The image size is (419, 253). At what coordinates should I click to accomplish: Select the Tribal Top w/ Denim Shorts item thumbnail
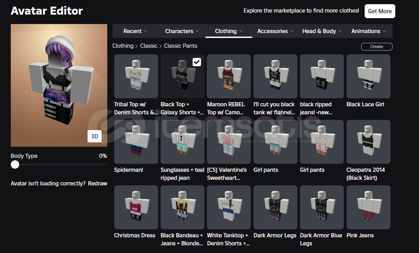[136, 76]
